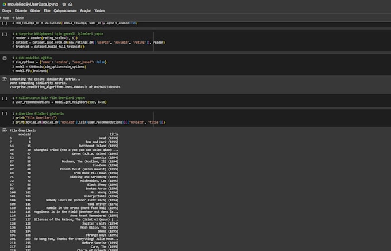Click the trainset = dataset.build_full_trainset() line

coord(50,47)
